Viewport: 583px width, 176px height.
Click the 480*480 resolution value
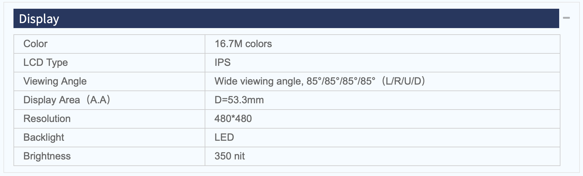[233, 119]
